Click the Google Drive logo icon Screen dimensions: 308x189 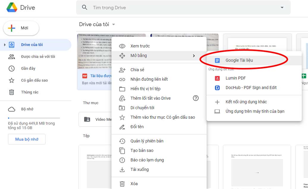12,7
